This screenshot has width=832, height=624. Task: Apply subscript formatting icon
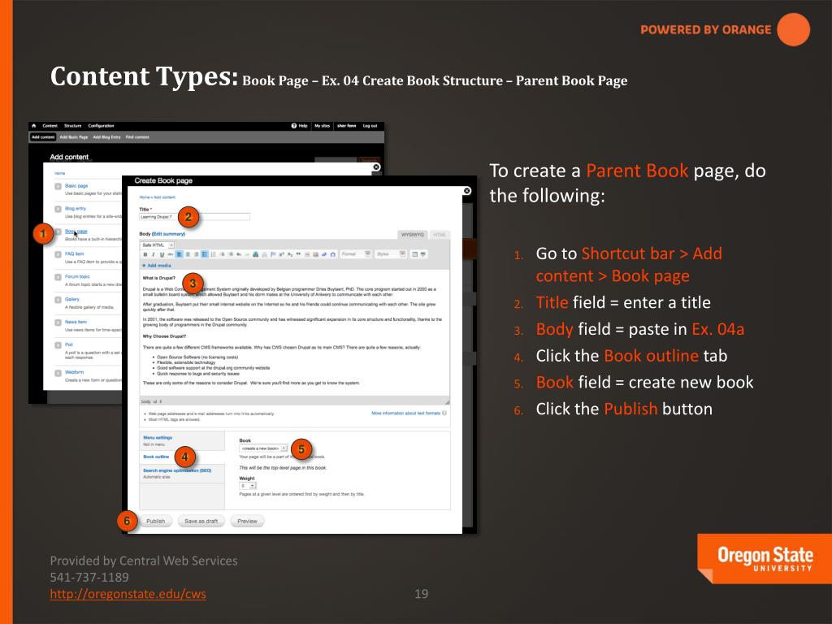click(x=290, y=254)
